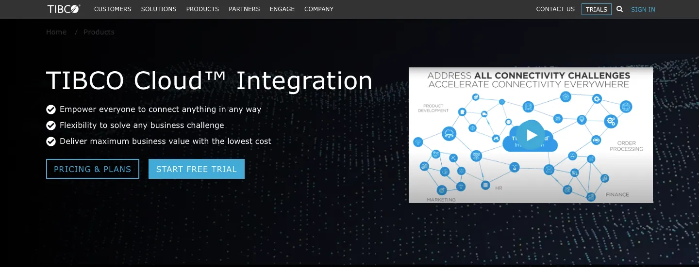Click text 'Empower everyone to connect anything in any way'
The height and width of the screenshot is (267, 699).
point(161,110)
